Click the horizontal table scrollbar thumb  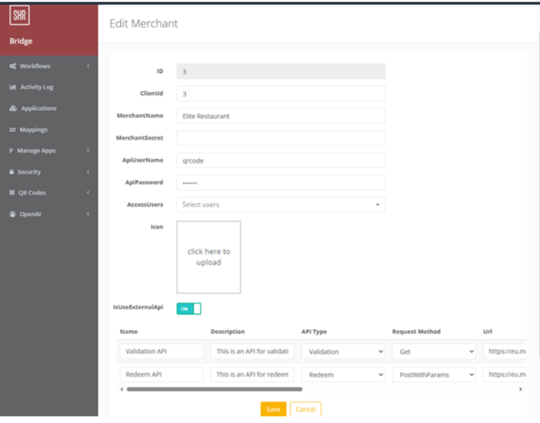point(214,389)
